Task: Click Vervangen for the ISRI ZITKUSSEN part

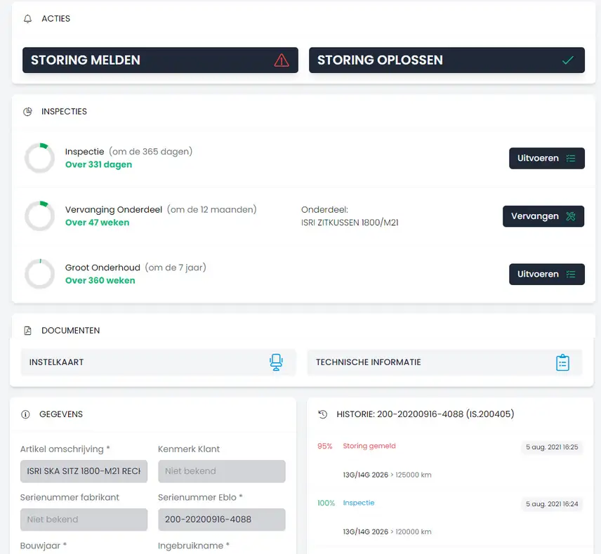Action: click(x=543, y=216)
